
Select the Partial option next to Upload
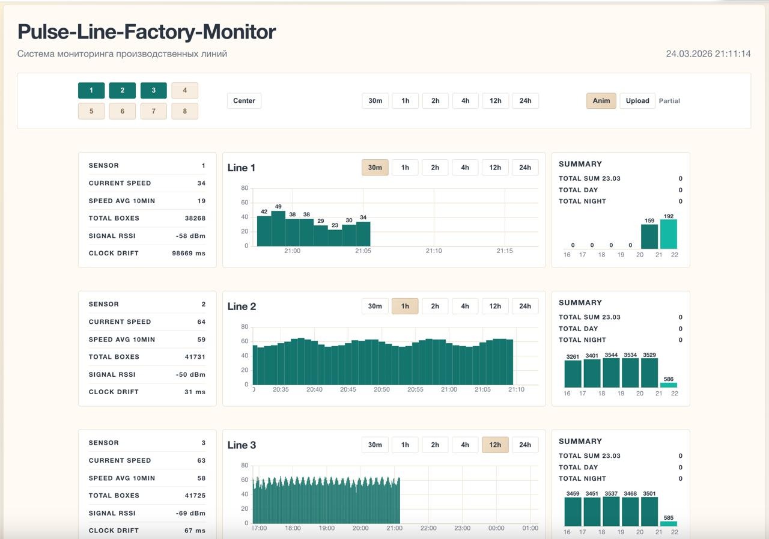point(669,100)
